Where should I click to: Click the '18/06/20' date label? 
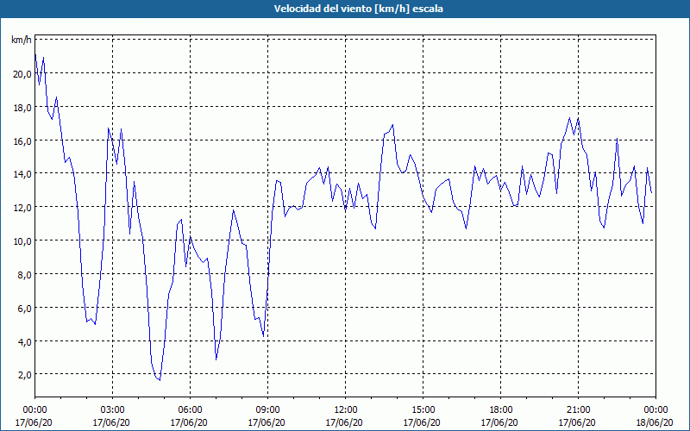(655, 422)
